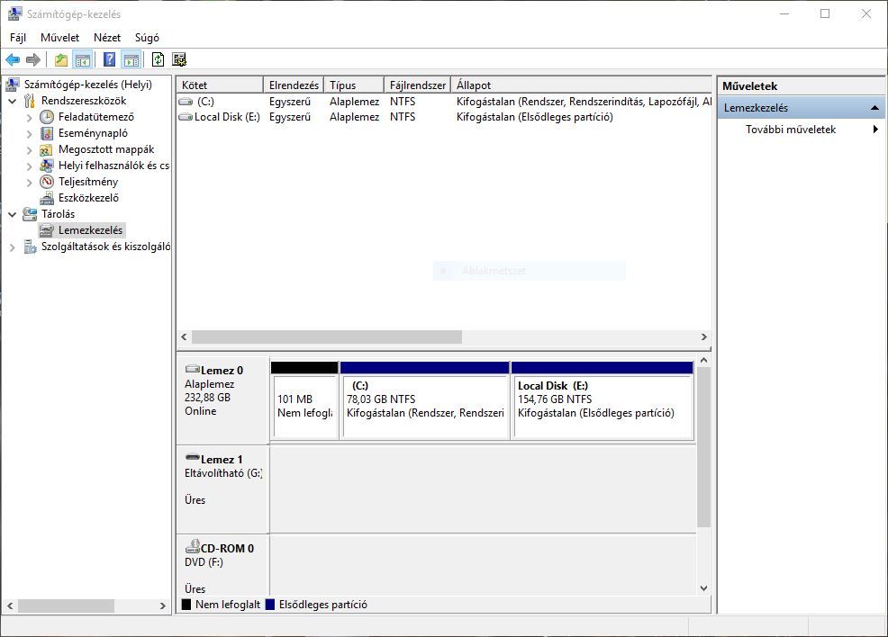Select the (C:) 78,03 GB partition block

[x=425, y=400]
